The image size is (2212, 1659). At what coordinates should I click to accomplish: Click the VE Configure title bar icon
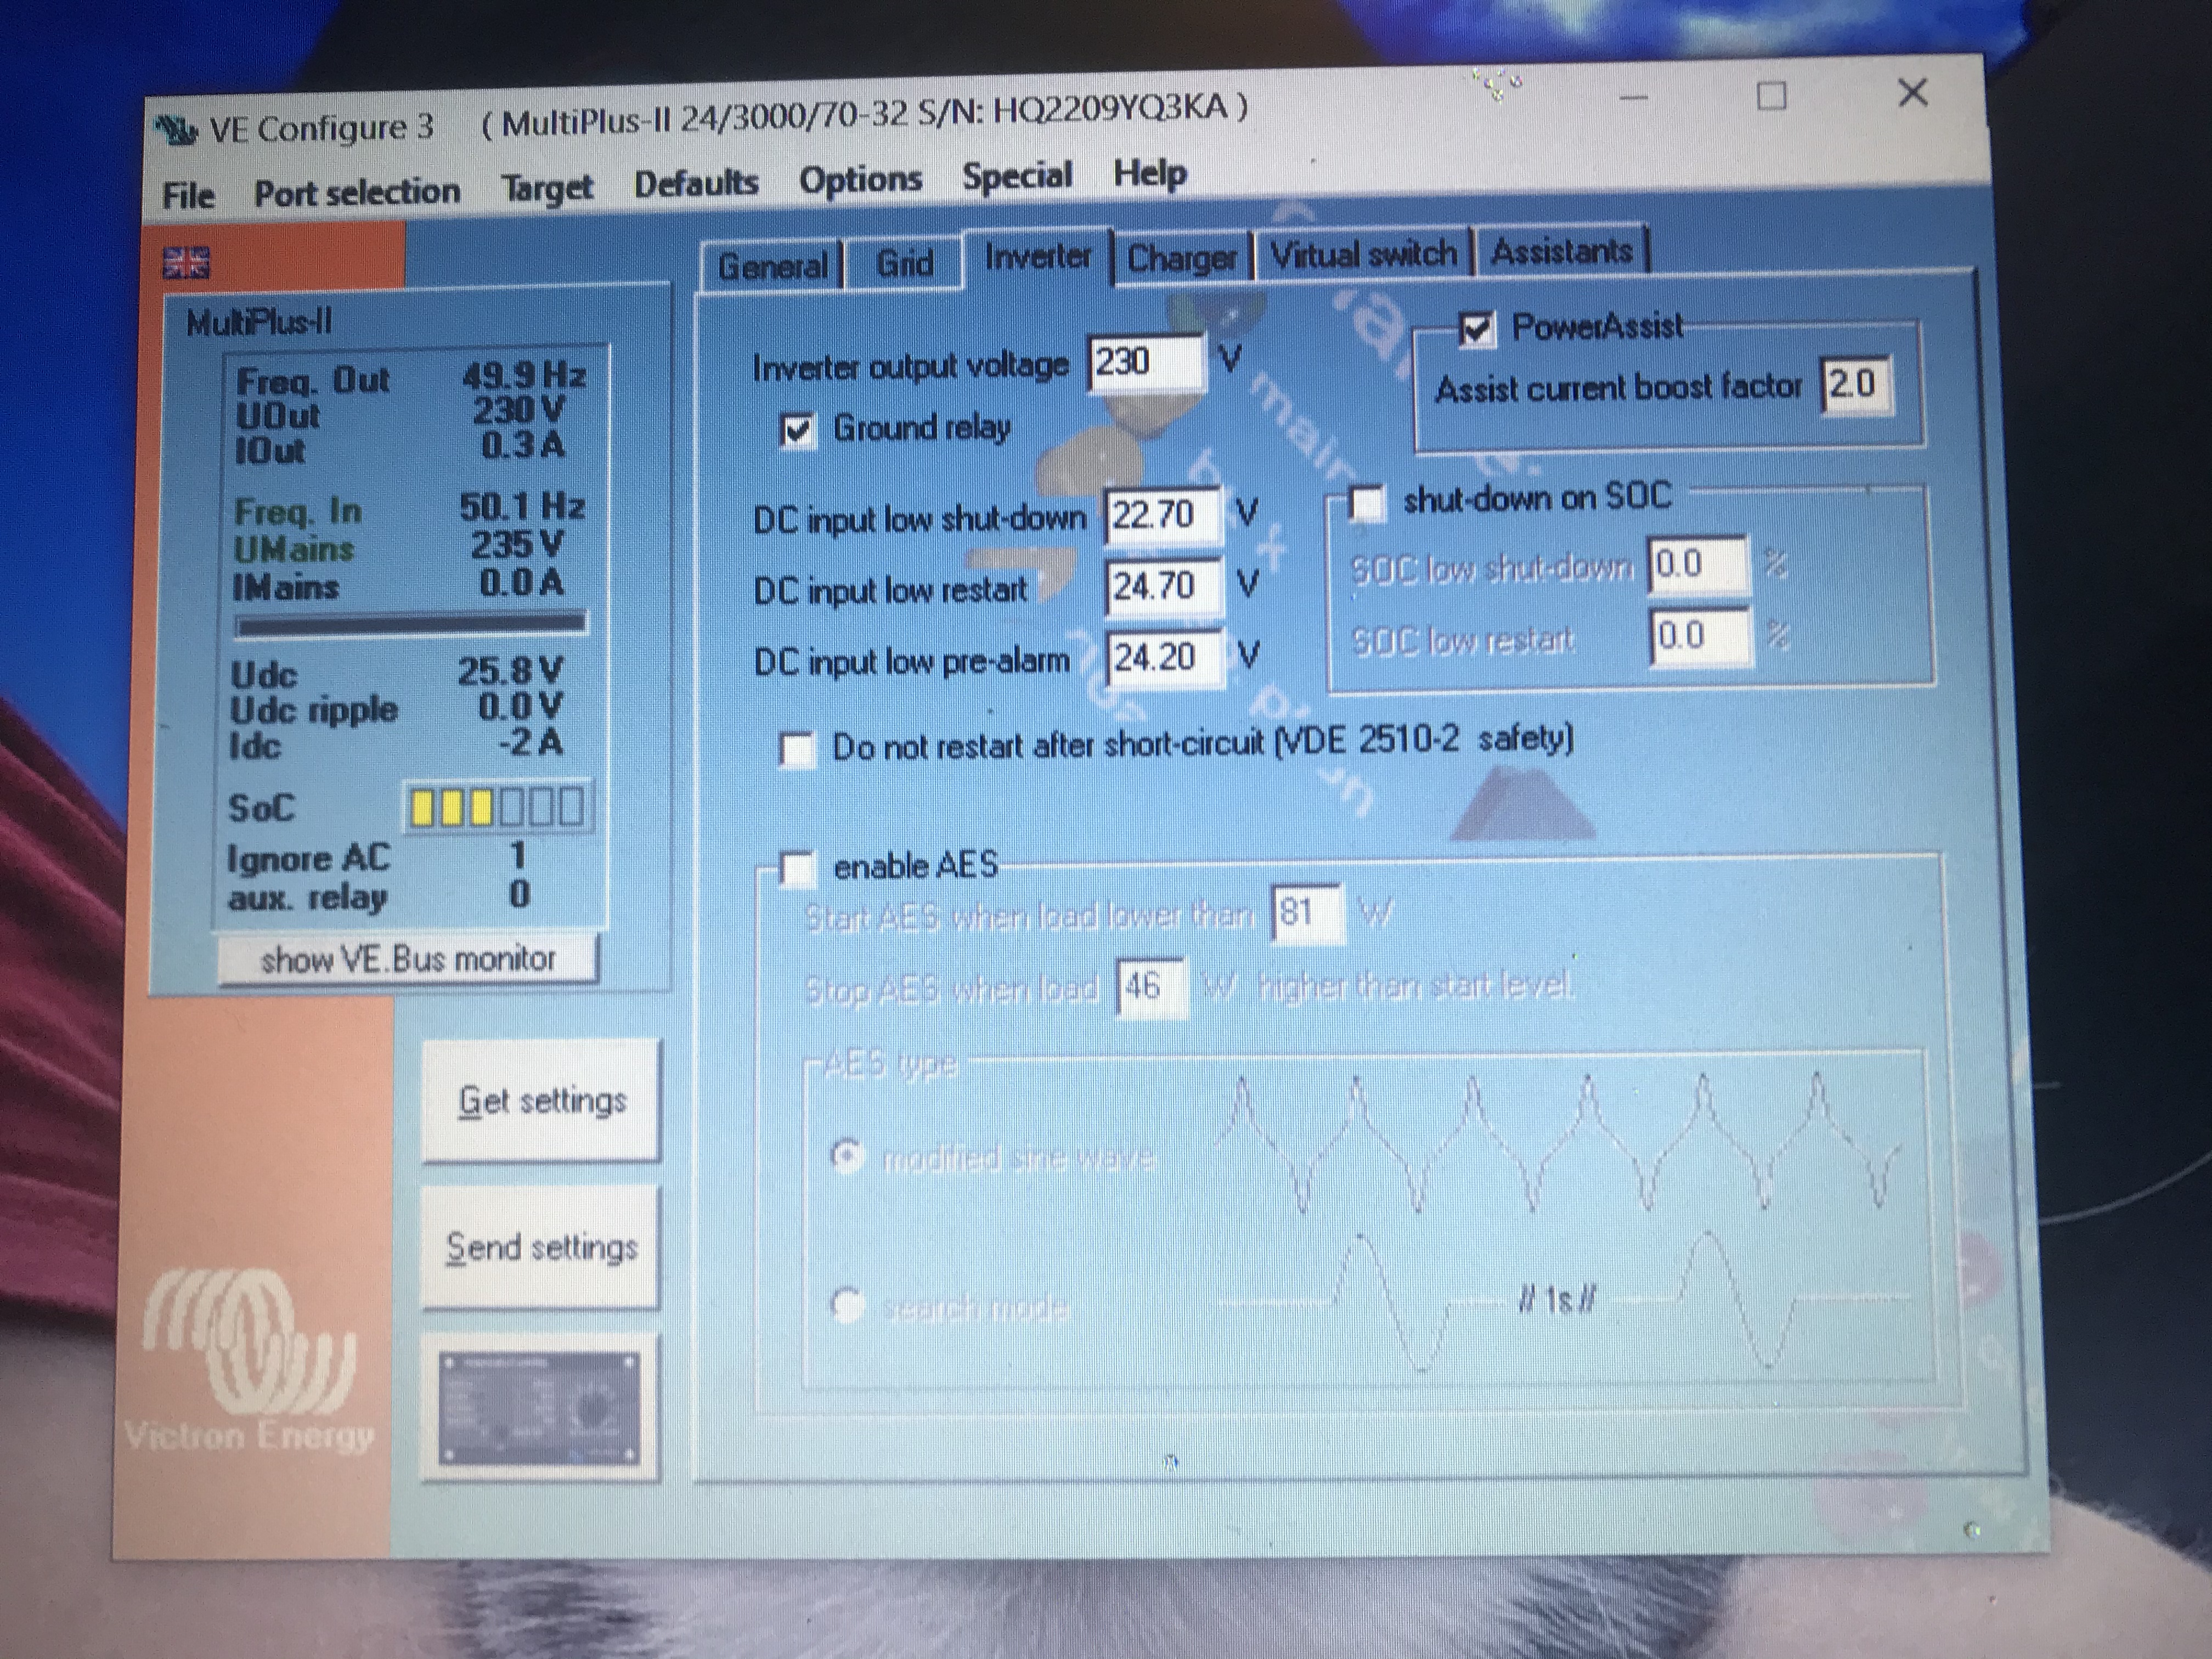pos(176,130)
